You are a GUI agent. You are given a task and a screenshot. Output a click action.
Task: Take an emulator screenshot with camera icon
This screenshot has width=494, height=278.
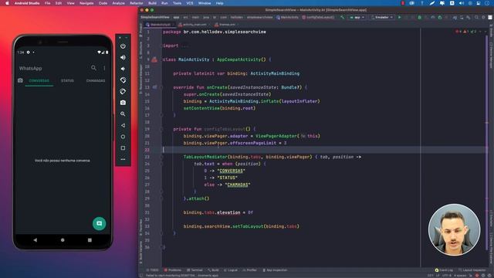point(123,103)
